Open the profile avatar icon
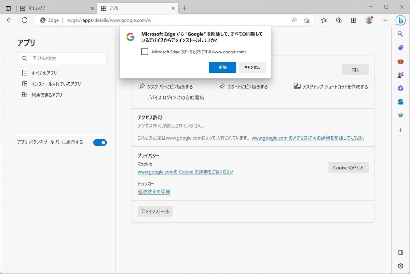This screenshot has width=410, height=274. [x=369, y=20]
